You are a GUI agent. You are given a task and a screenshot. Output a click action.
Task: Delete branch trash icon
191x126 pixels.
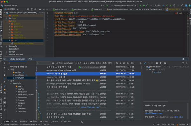tap(4, 75)
